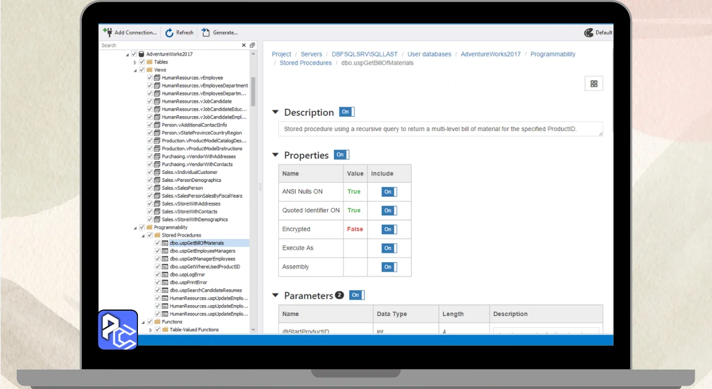Open the Stored Procedures breadcrumb link
This screenshot has height=389, width=712.
click(305, 63)
